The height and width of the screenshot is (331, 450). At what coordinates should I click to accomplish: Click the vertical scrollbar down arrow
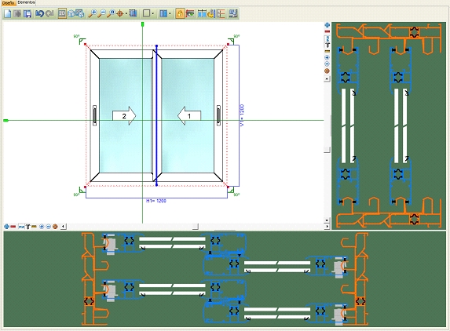327,220
